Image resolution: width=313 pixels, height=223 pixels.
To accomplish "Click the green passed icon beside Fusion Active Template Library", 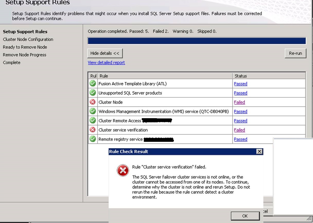I will [92, 83].
